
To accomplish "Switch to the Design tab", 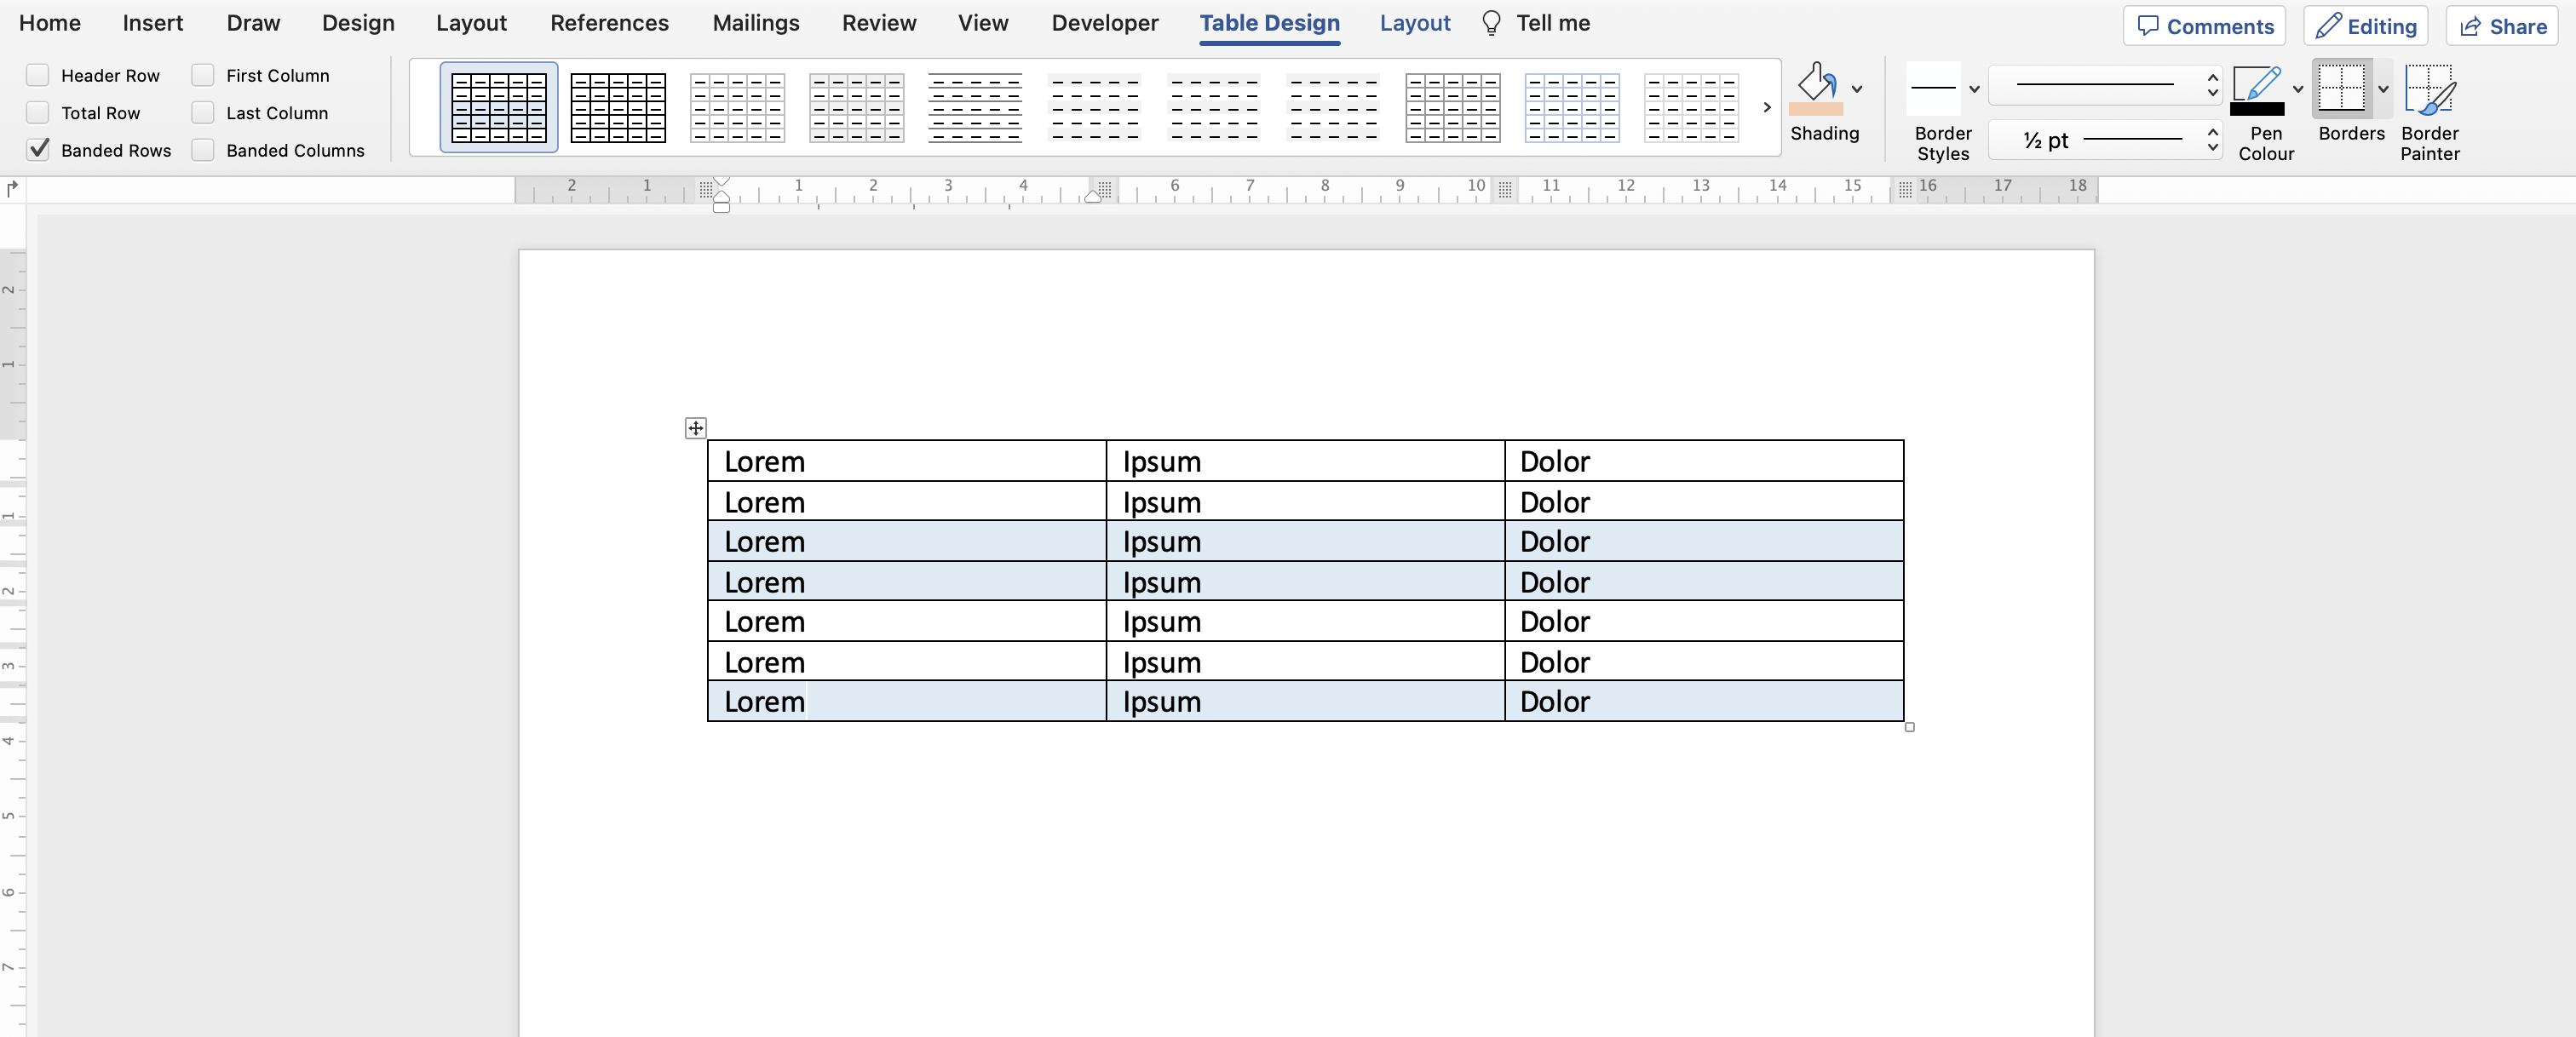I will [x=358, y=23].
